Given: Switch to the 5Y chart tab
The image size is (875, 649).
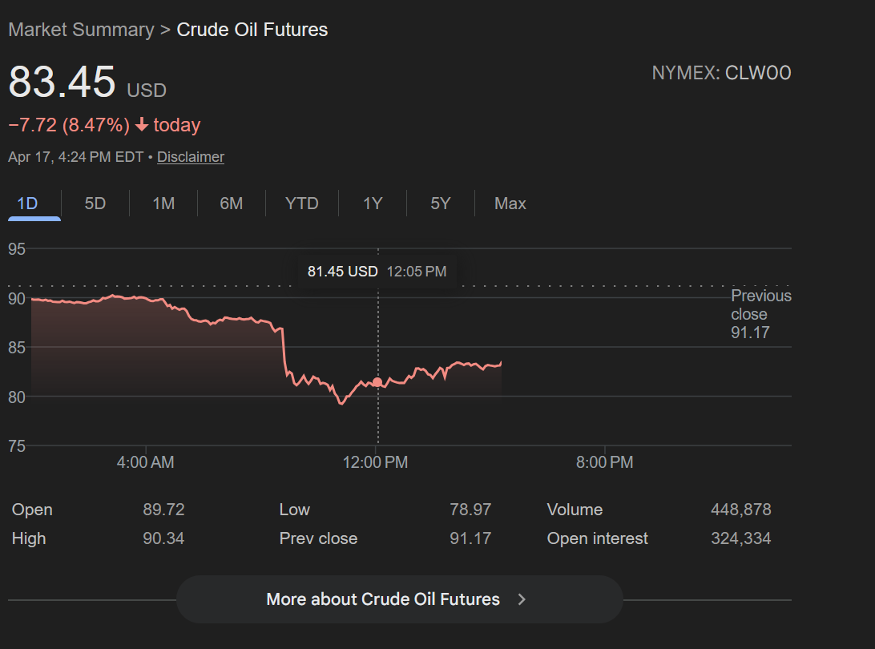Looking at the screenshot, I should [440, 204].
